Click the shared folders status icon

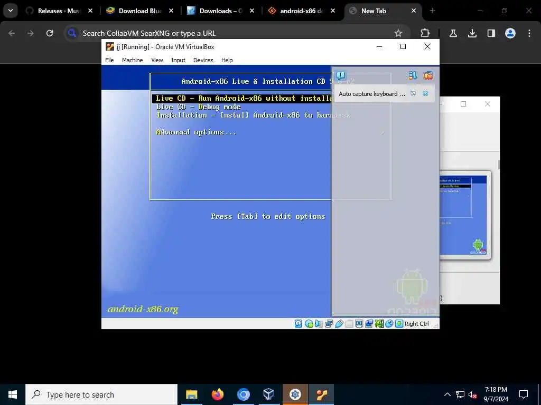[349, 324]
